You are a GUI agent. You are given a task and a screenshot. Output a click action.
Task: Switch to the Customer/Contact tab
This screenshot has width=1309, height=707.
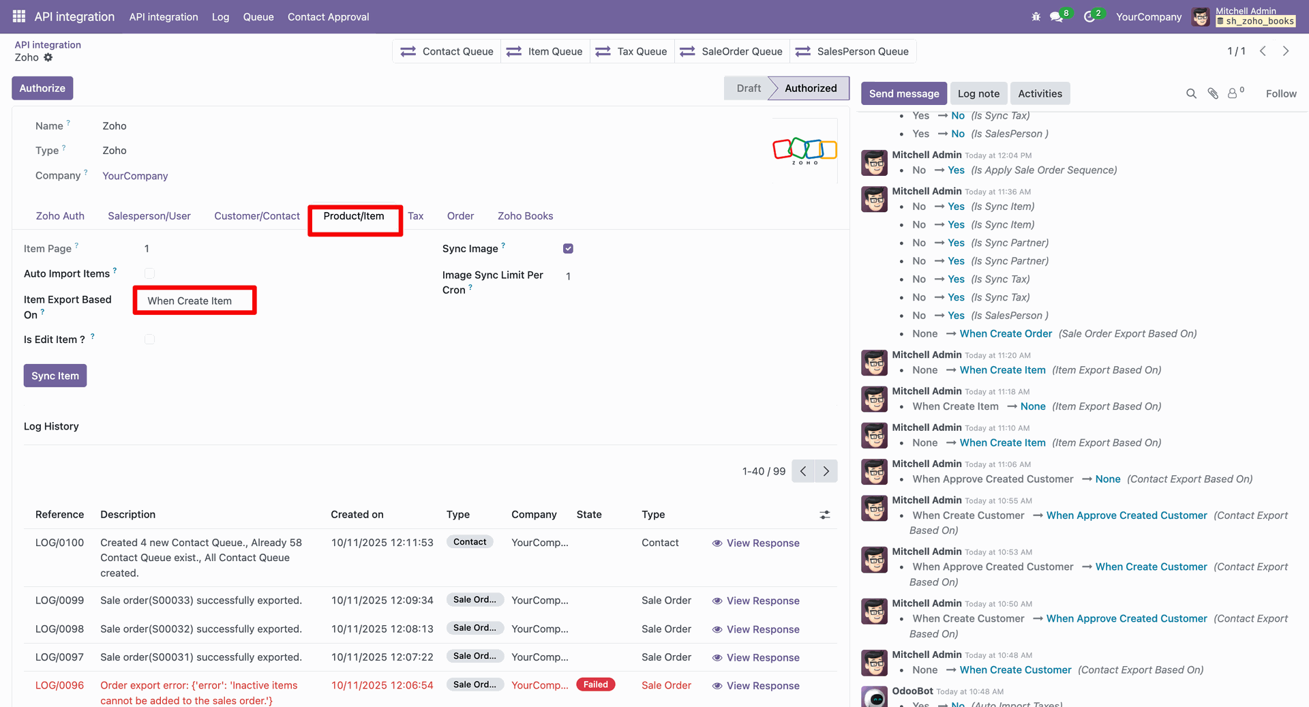click(257, 216)
